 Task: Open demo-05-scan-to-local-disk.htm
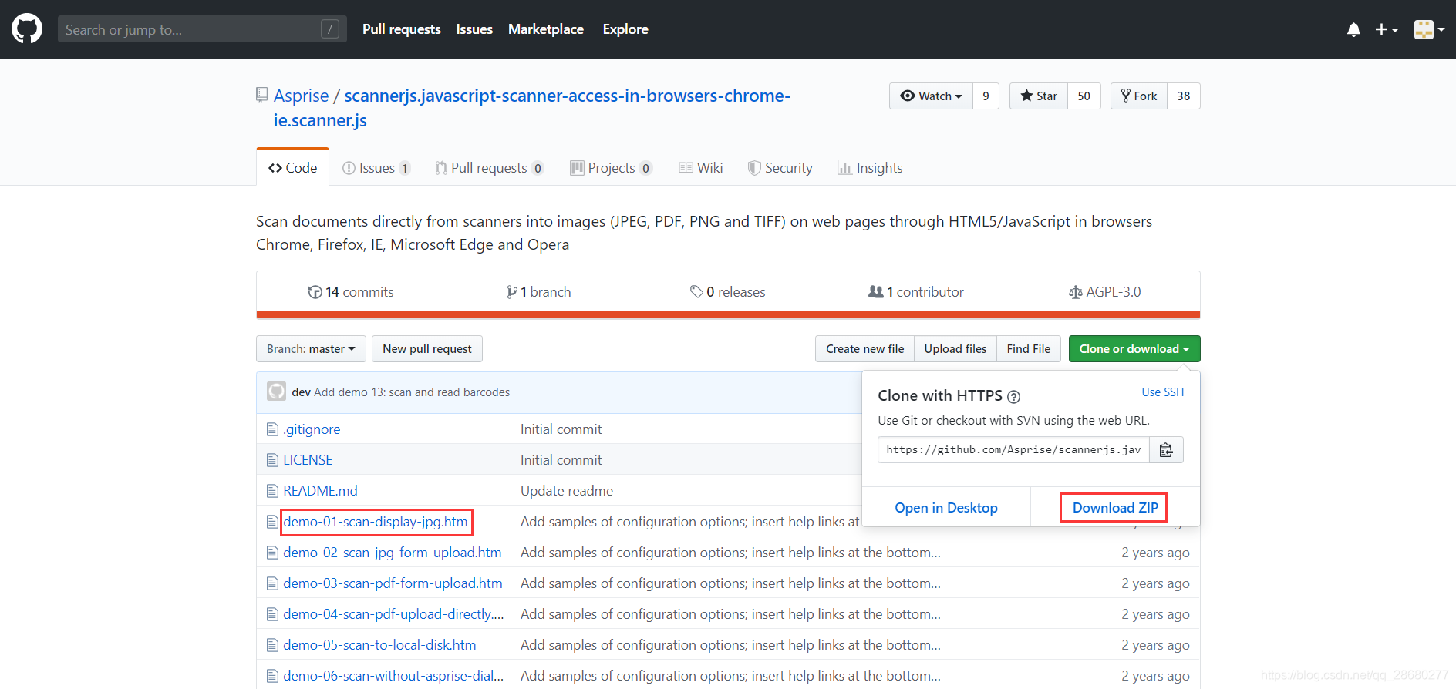tap(379, 645)
